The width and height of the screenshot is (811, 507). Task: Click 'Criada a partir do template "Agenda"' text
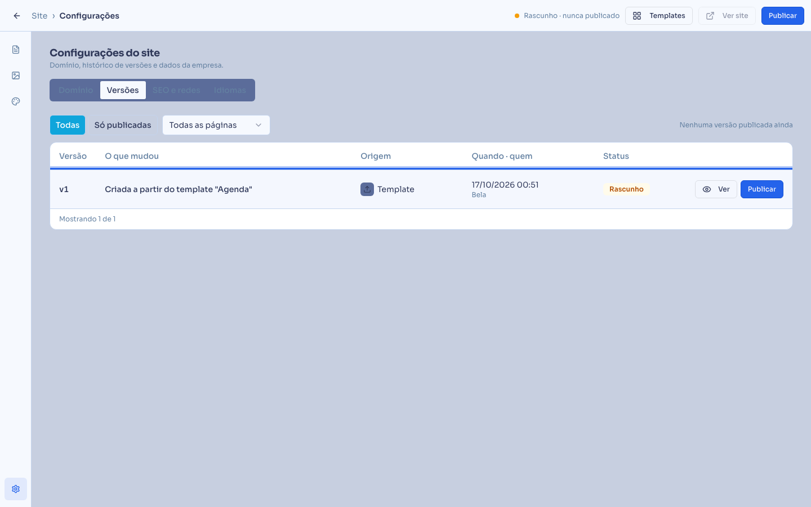179,189
